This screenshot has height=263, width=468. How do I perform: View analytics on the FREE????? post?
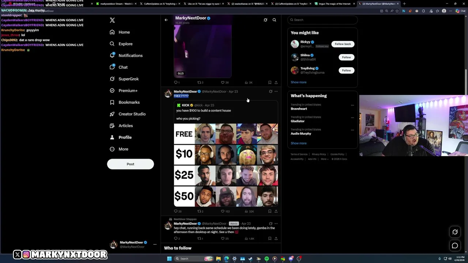click(x=249, y=211)
